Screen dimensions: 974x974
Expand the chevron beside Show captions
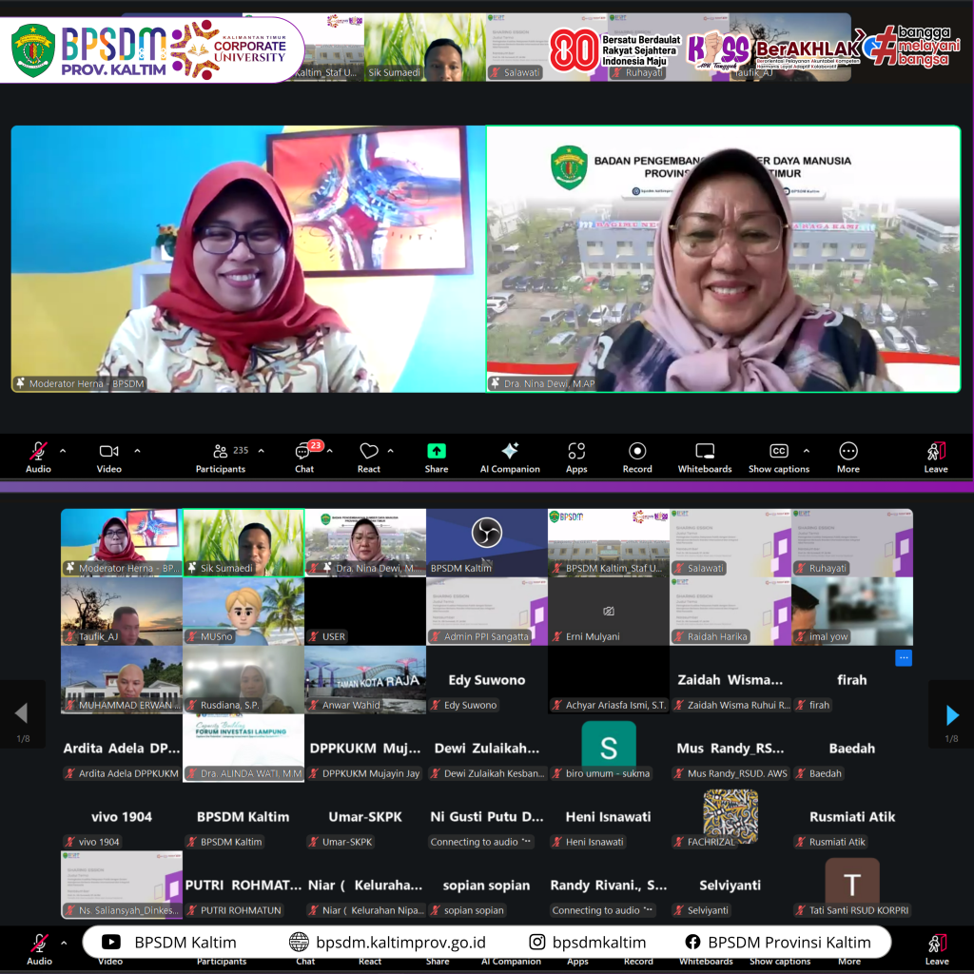pos(807,451)
